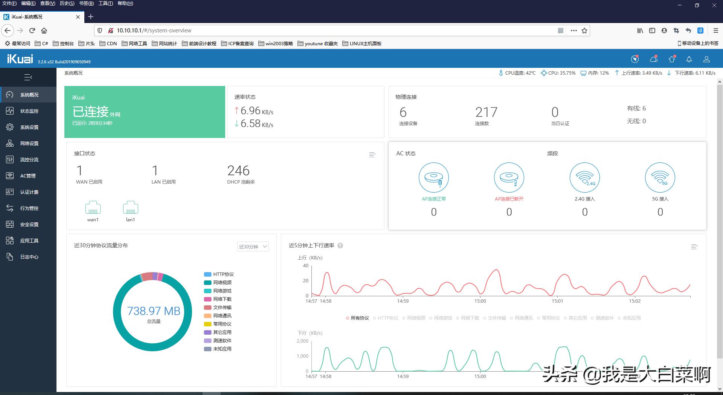723x395 pixels.
Task: Click the cloud icon in top header
Action: tap(654, 59)
